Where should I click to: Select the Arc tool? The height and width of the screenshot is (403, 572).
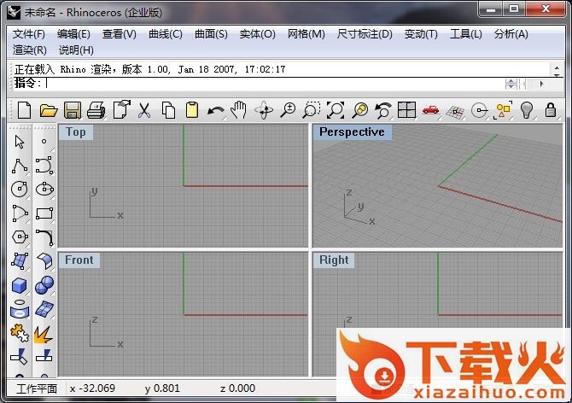pos(20,213)
